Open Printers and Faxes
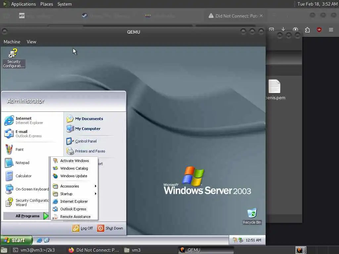Viewport: 339px width, 254px height. [x=86, y=151]
